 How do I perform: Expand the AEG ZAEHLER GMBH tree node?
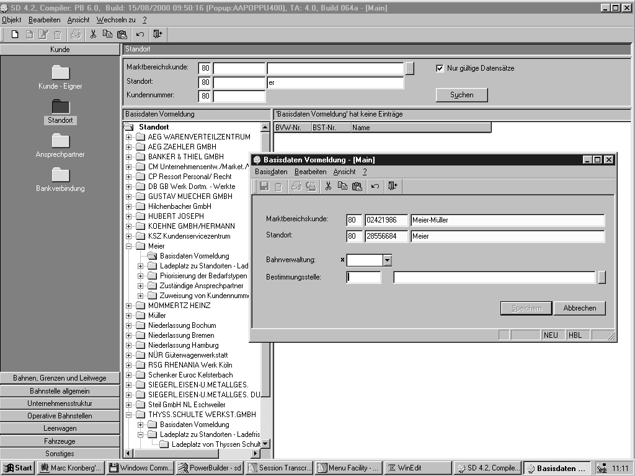tap(129, 147)
